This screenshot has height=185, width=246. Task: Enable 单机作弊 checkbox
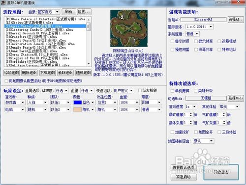tap(172, 91)
